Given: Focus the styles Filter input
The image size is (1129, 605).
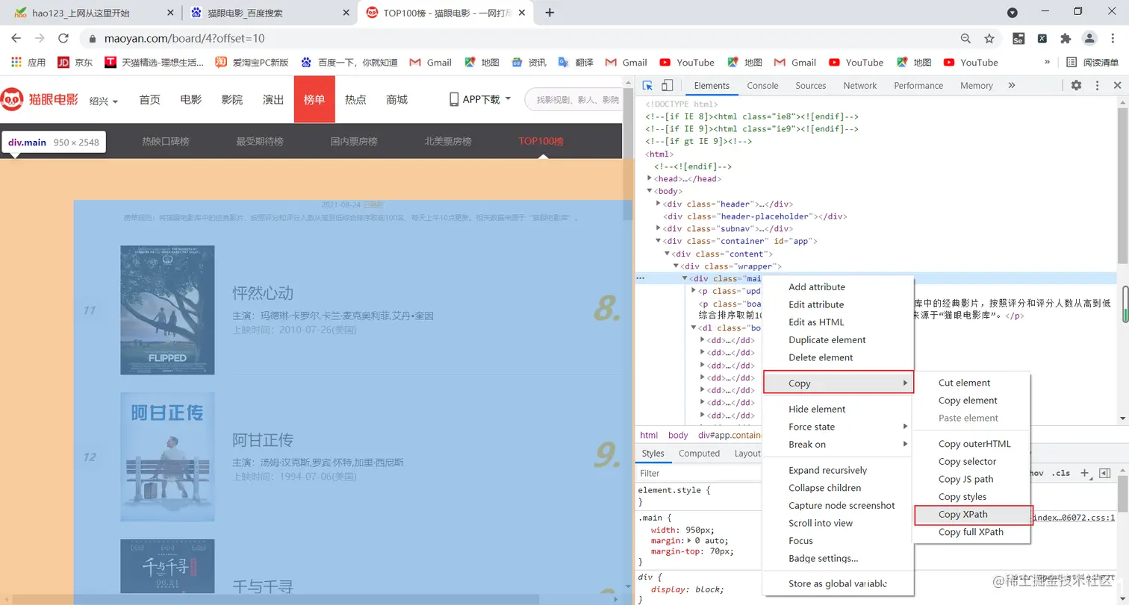Looking at the screenshot, I should pos(698,473).
